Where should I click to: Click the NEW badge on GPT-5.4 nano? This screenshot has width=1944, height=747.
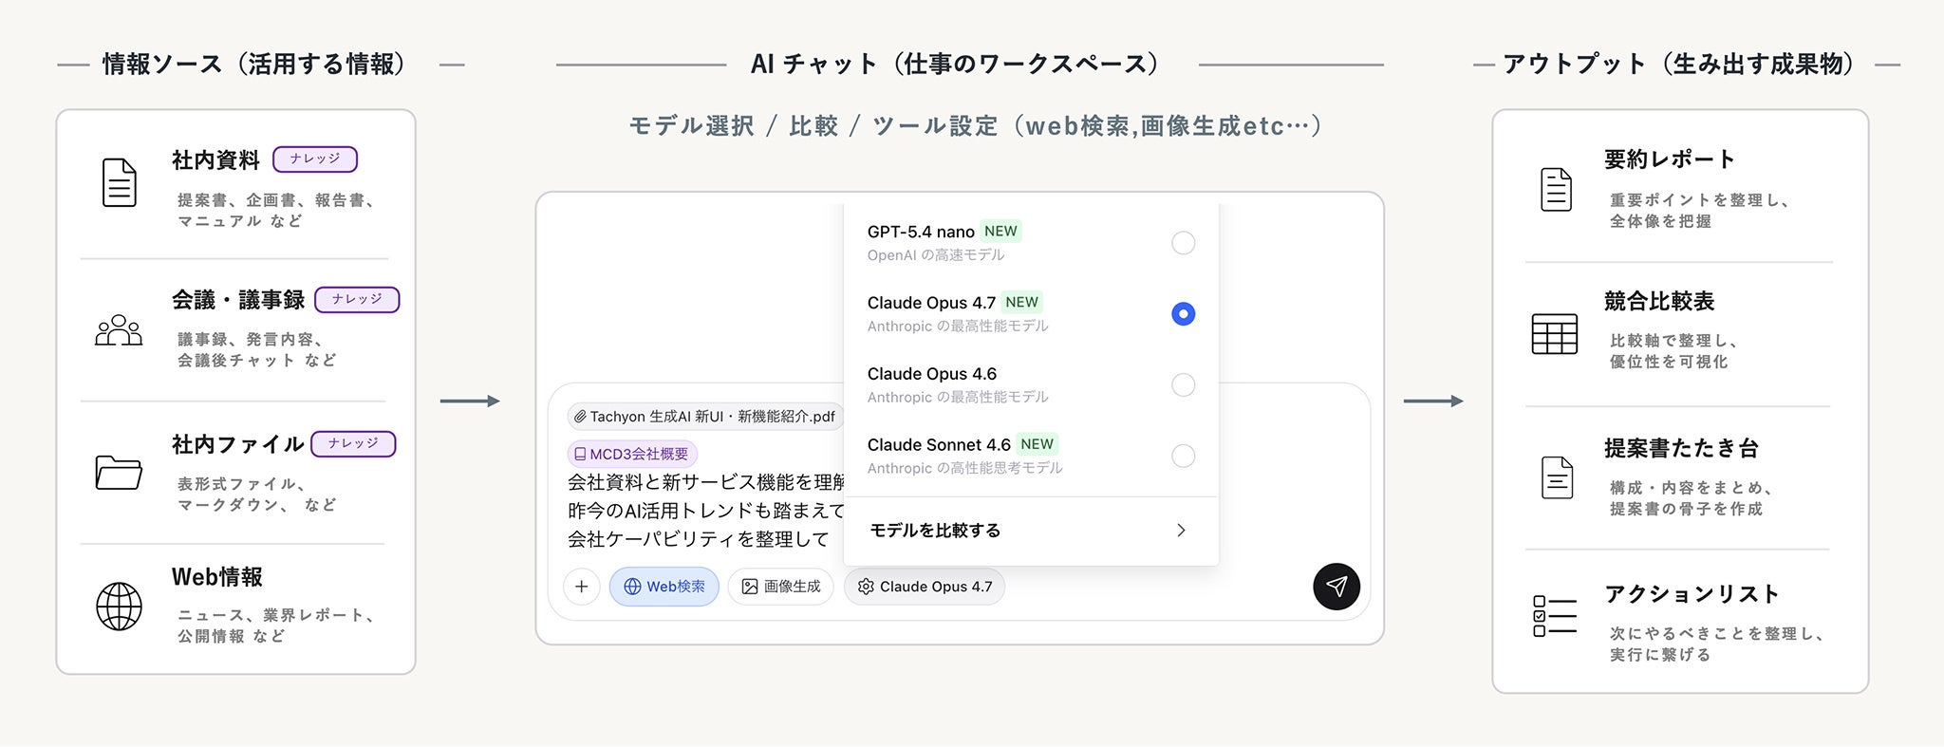pos(1000,232)
